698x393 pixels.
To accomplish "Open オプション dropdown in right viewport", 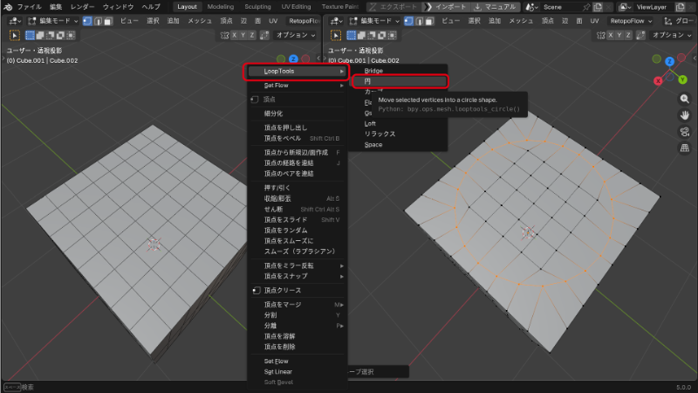I will tap(671, 35).
